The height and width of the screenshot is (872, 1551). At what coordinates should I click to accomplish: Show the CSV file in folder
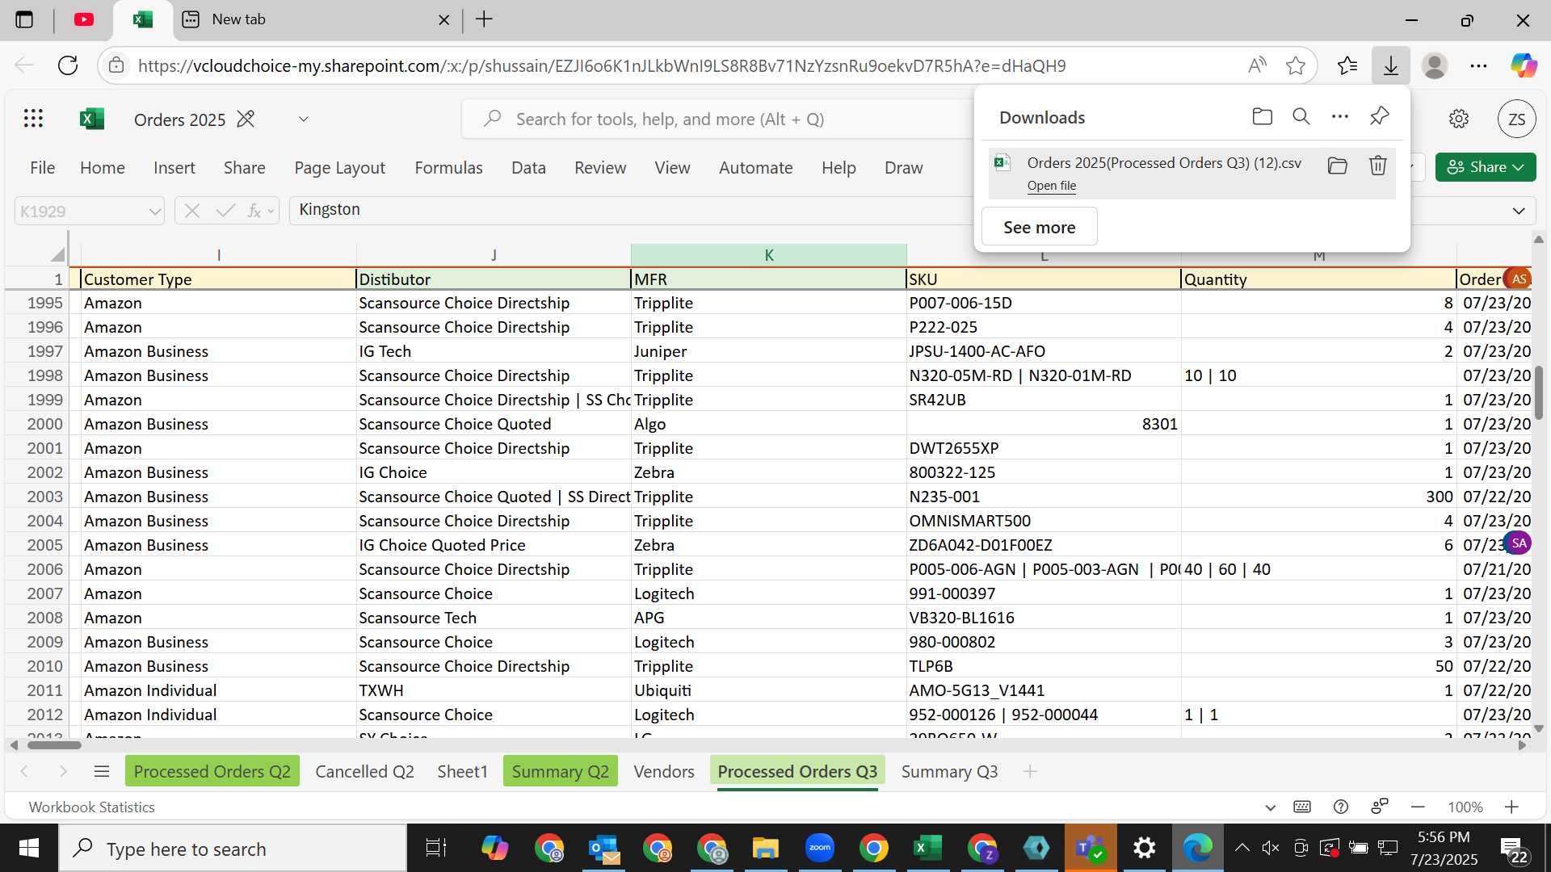[1338, 166]
